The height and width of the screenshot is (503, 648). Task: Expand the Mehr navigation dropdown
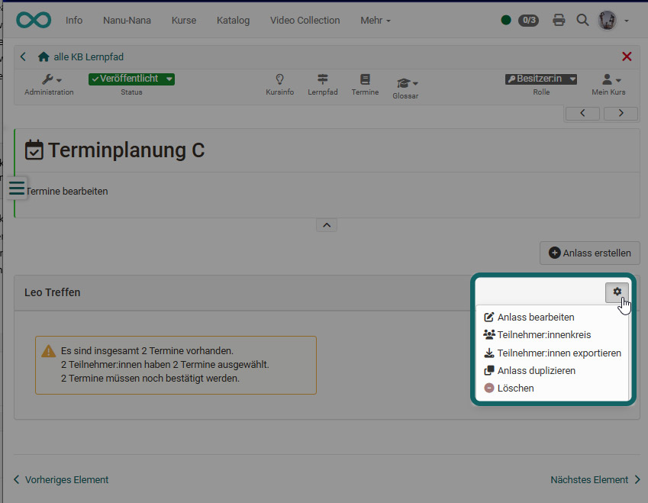pyautogui.click(x=376, y=21)
